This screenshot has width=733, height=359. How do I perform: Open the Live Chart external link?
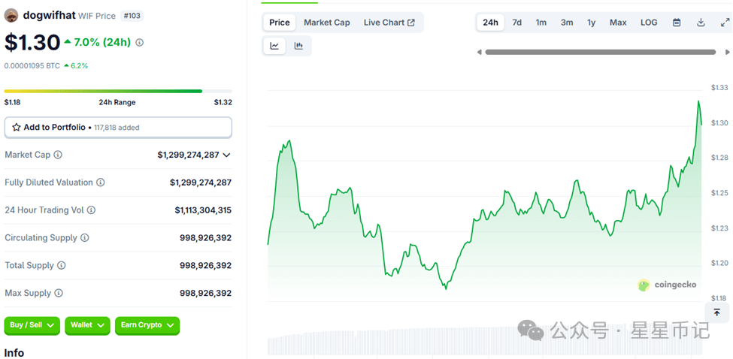click(x=389, y=23)
